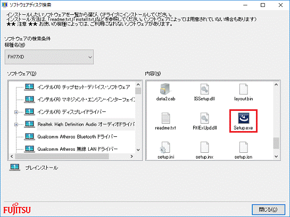
Task: Click the app icon in the title bar
Action: (4, 5)
